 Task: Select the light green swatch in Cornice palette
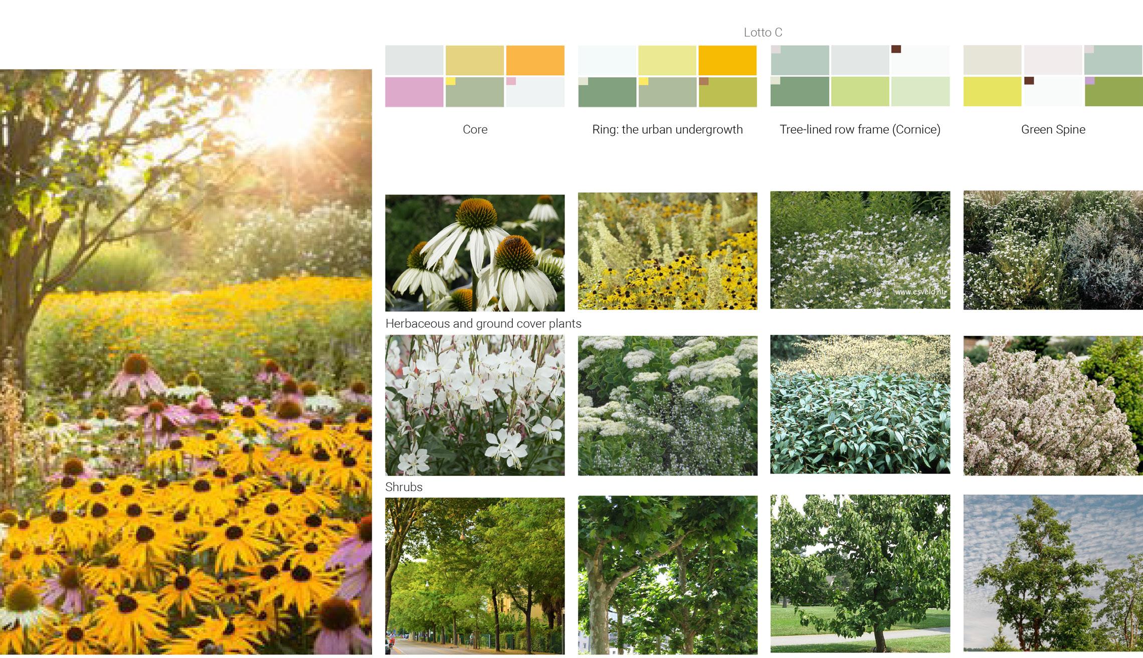pyautogui.click(x=860, y=92)
